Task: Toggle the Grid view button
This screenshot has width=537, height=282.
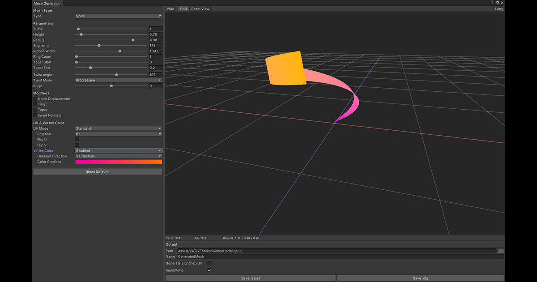Action: pyautogui.click(x=183, y=9)
